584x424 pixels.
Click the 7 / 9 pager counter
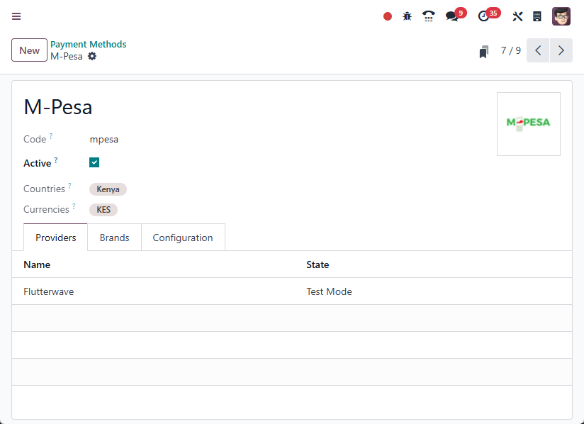click(510, 50)
